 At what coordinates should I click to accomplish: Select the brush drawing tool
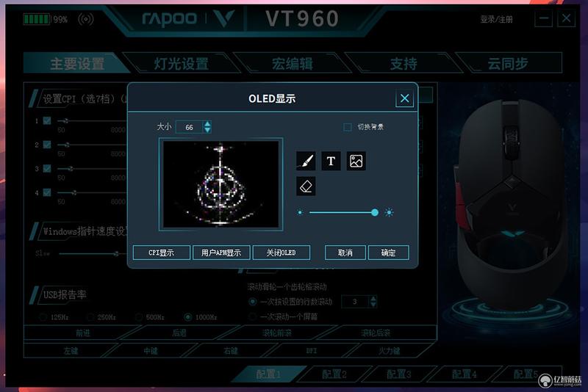click(306, 161)
